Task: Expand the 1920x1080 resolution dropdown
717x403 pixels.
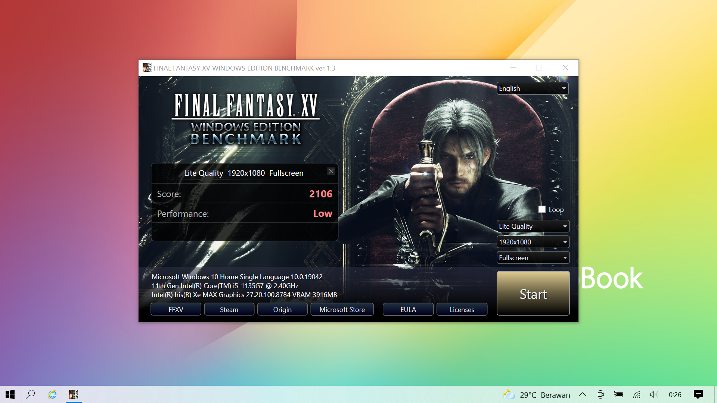Action: point(533,242)
